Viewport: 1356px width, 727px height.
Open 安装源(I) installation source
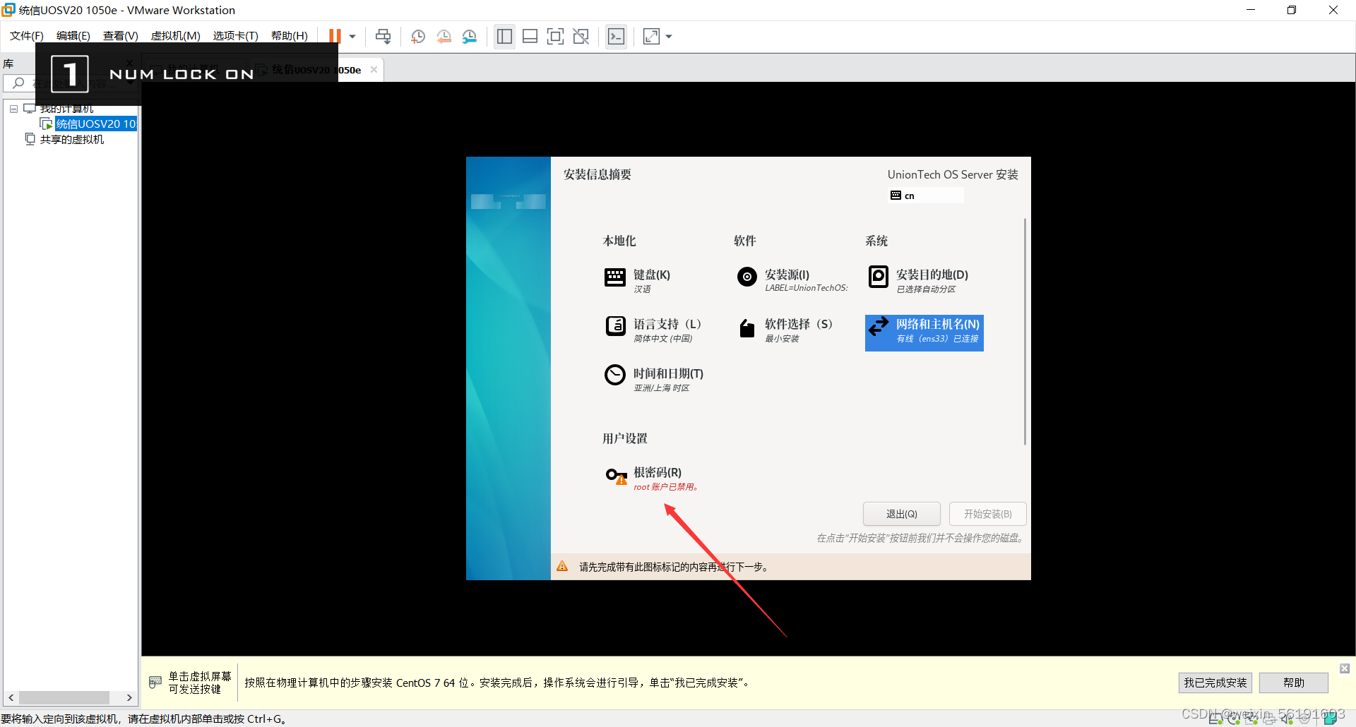[x=792, y=280]
